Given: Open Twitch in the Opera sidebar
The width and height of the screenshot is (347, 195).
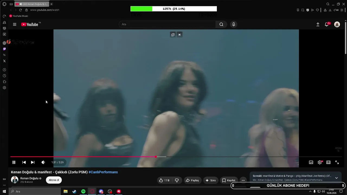Looking at the screenshot, I should click(4, 49).
